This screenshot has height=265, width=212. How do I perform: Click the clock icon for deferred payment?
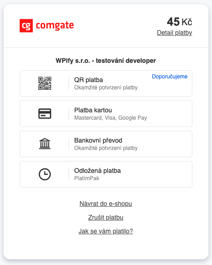45,174
